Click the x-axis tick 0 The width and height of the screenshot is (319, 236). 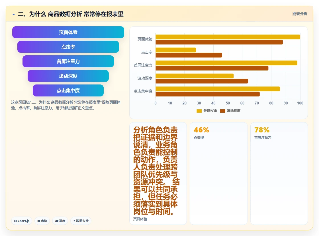click(x=156, y=103)
